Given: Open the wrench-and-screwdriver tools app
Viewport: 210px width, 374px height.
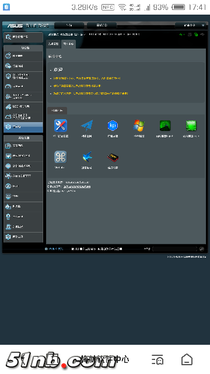Looking at the screenshot, I should coord(61,126).
